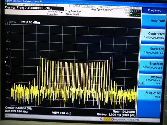The image size is (167, 125).
Task: Click the Avg Type: Log-Pwr text
Action: (x=102, y=10)
